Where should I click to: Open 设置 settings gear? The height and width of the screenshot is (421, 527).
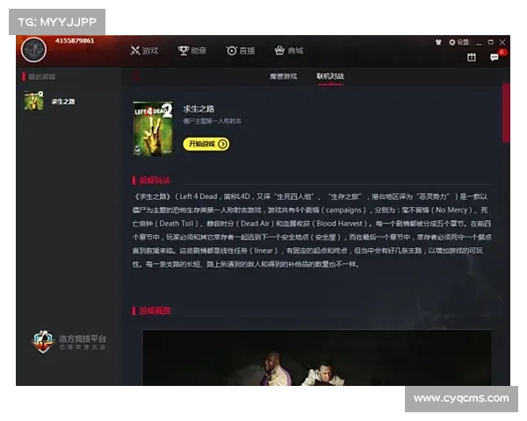click(x=459, y=42)
